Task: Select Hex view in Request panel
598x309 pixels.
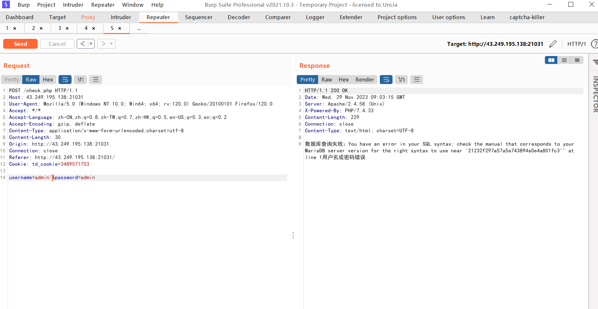Action: [x=48, y=80]
